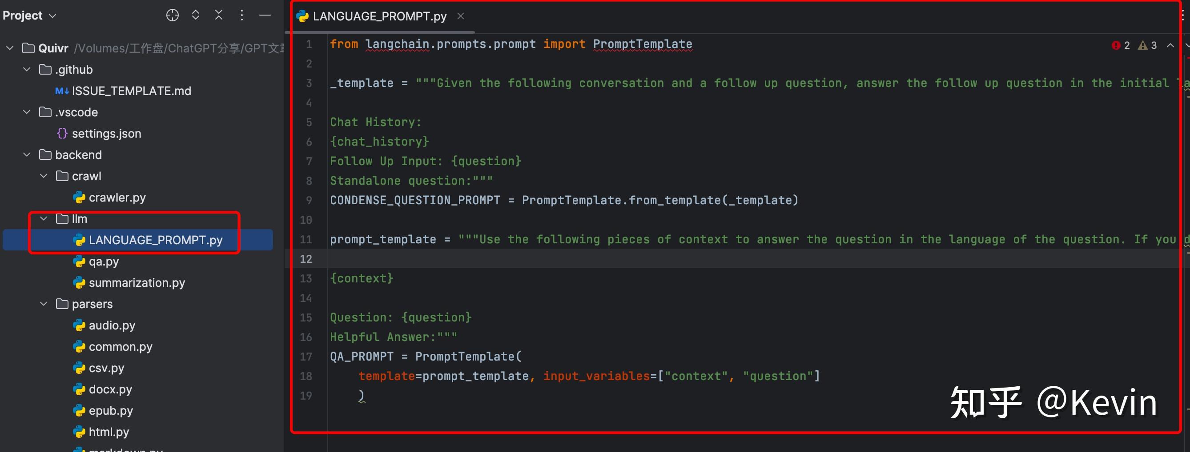This screenshot has width=1190, height=452.
Task: Place cursor on empty editor line 12
Action: point(555,259)
